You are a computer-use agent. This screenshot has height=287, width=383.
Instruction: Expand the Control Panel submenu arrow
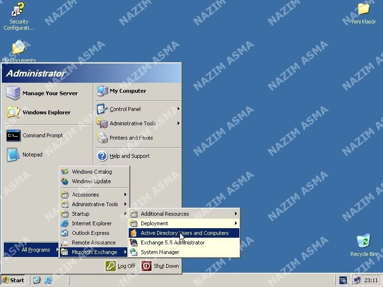pos(179,109)
